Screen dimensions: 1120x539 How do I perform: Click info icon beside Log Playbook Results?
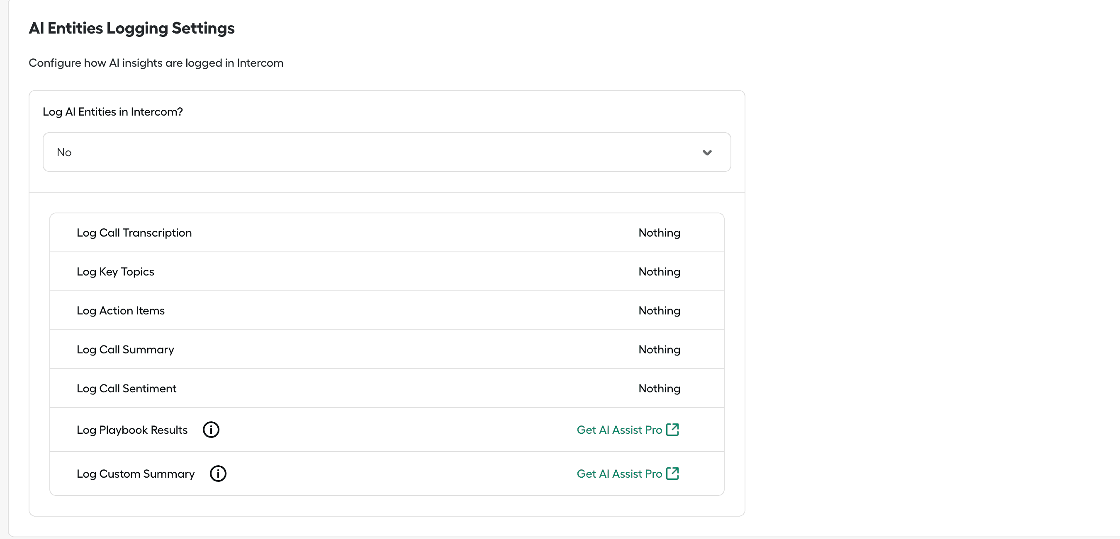pyautogui.click(x=211, y=430)
